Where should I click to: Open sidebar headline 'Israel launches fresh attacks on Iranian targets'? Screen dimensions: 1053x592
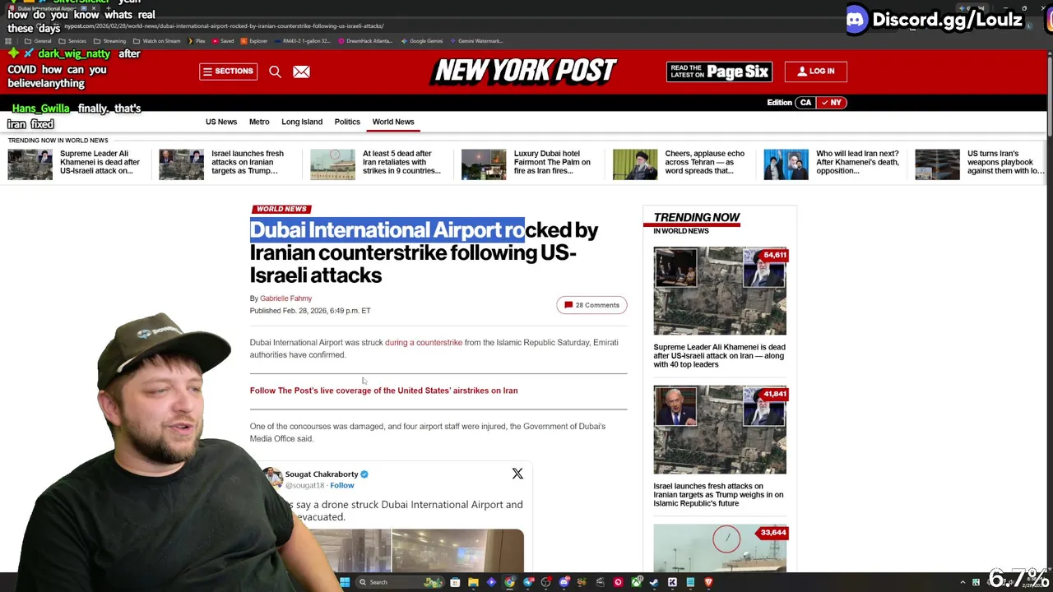coord(718,495)
